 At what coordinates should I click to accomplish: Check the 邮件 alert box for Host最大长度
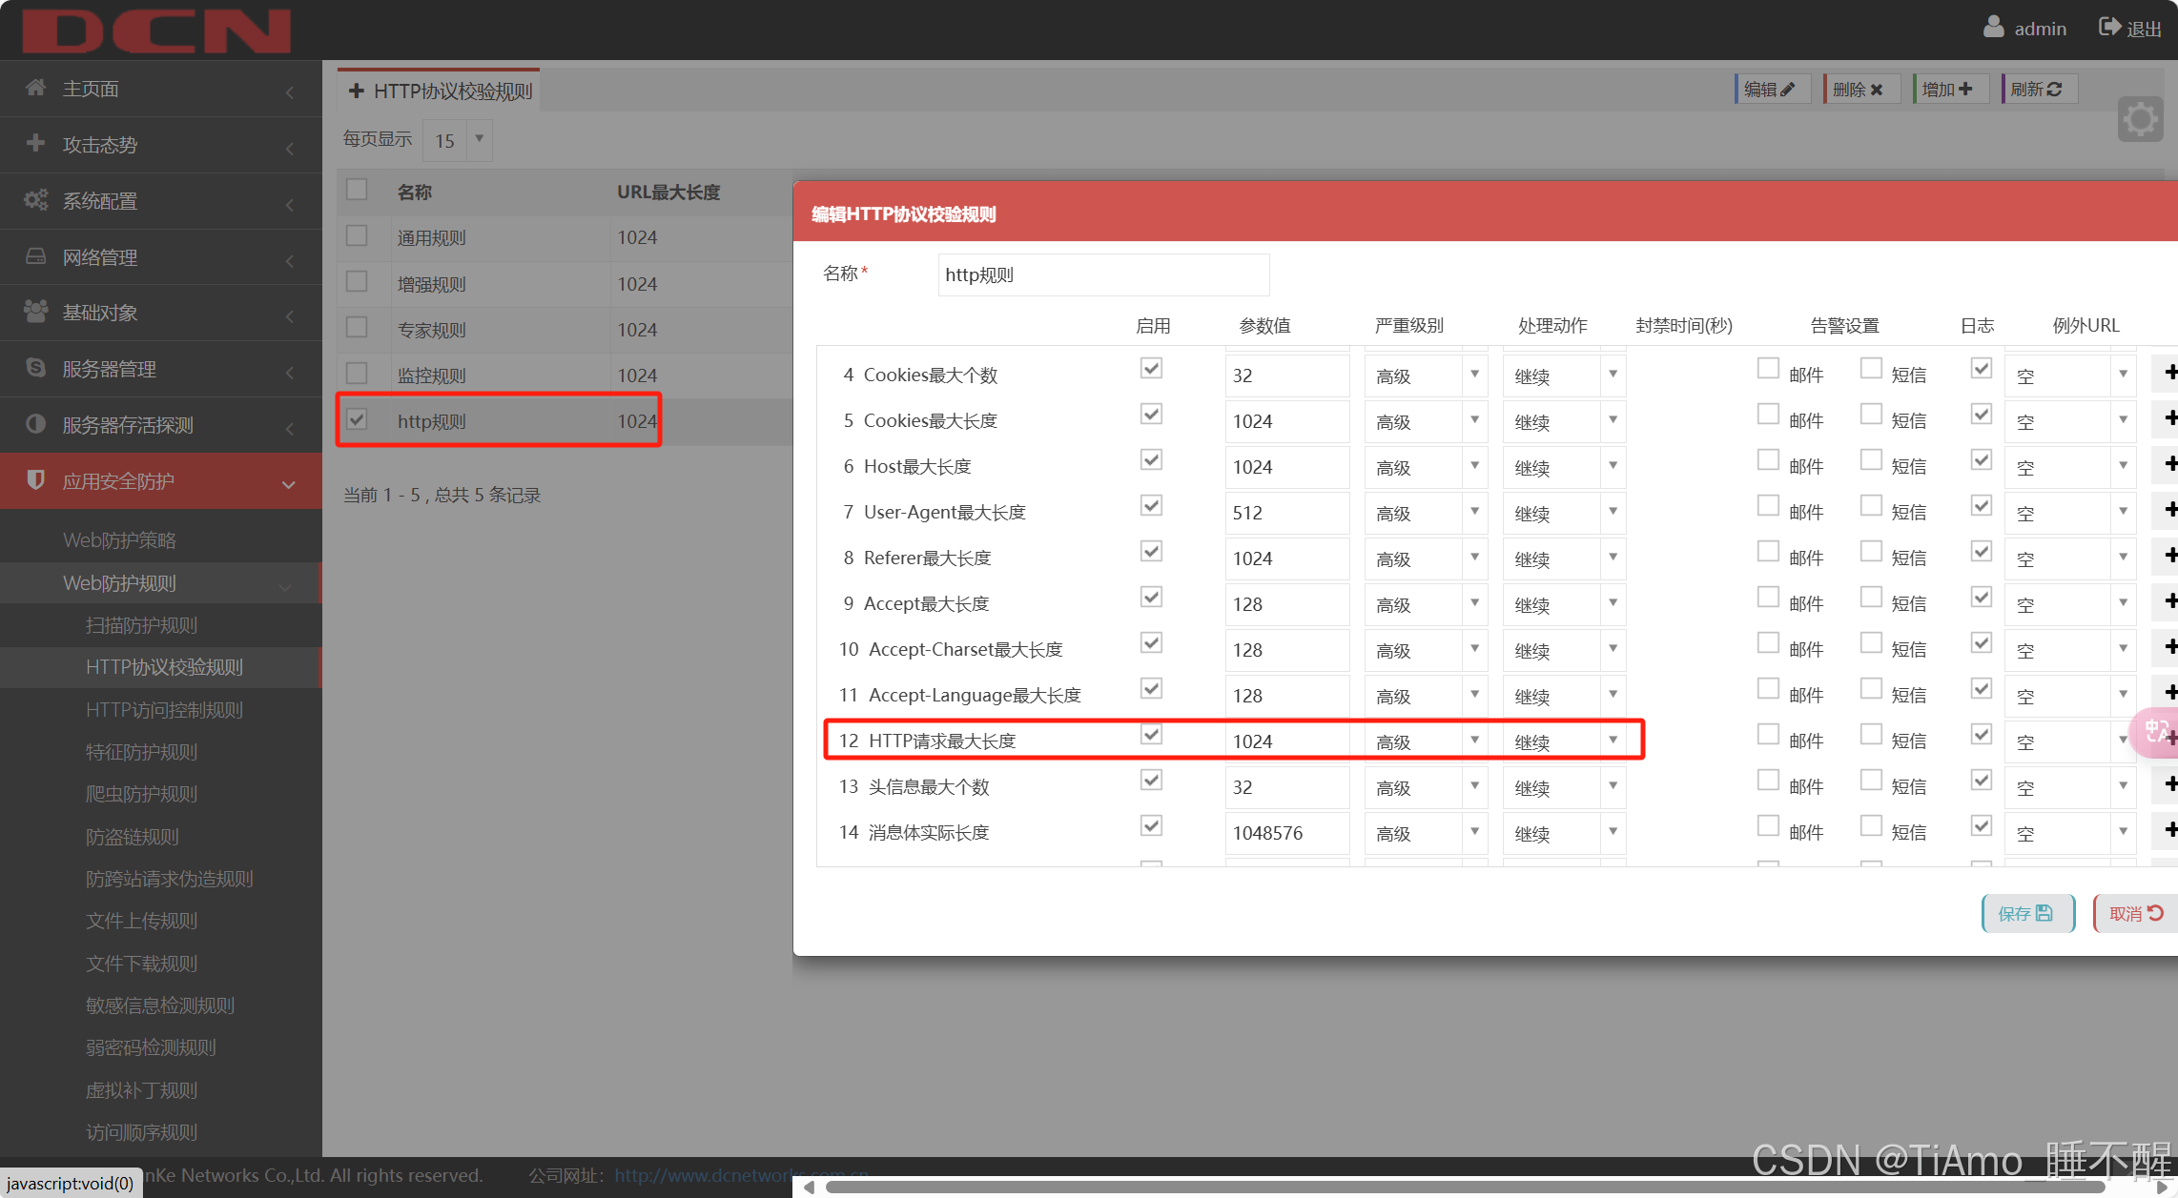click(1768, 460)
